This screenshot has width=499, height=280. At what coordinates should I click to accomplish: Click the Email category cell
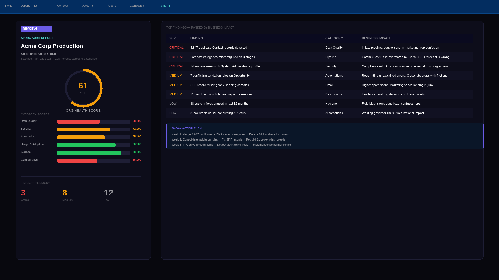click(x=329, y=85)
